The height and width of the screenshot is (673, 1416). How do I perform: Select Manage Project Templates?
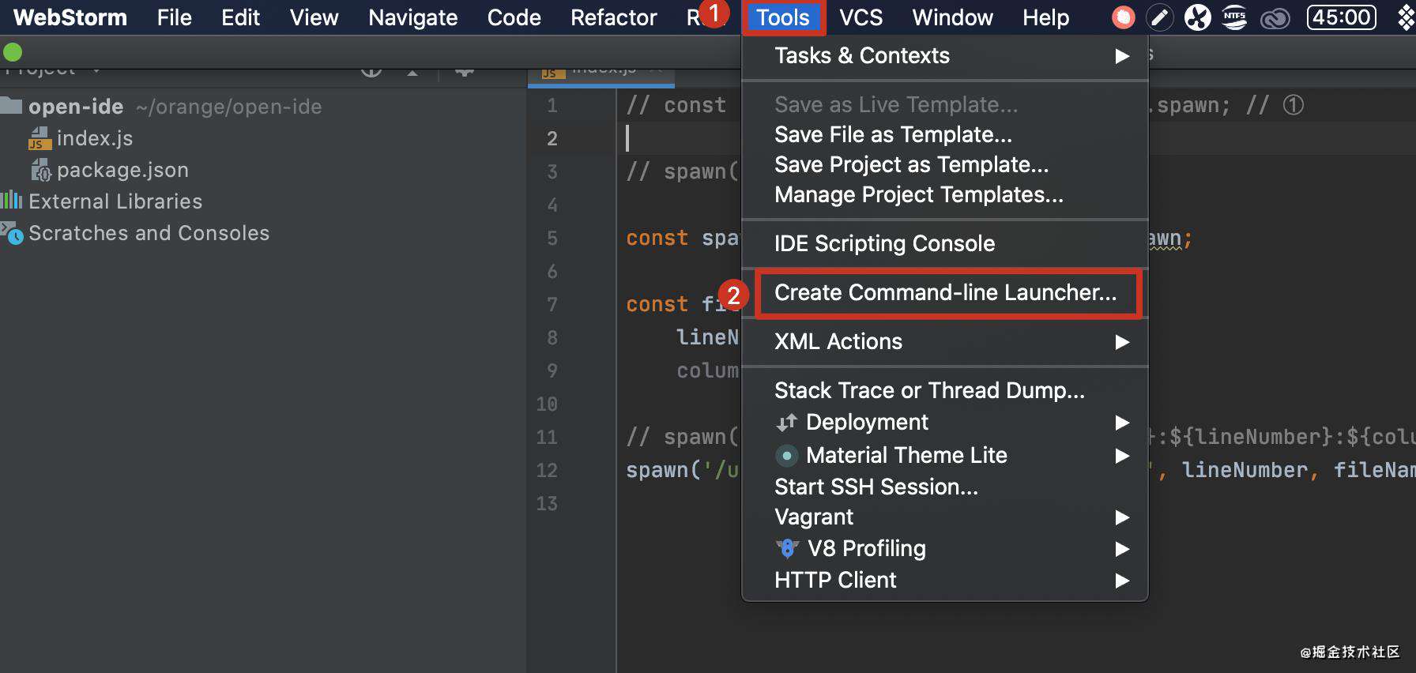pyautogui.click(x=944, y=195)
